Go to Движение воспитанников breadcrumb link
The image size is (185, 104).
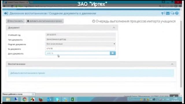coord(28,13)
